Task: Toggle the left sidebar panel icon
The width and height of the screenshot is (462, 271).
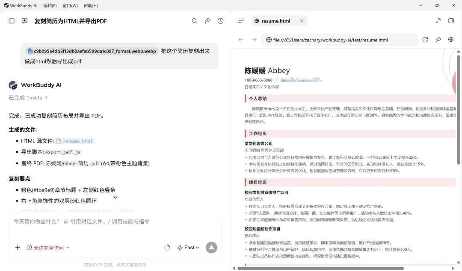Action: (x=12, y=21)
